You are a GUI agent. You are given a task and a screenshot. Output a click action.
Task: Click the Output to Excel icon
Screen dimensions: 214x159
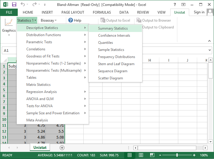(x=103, y=20)
